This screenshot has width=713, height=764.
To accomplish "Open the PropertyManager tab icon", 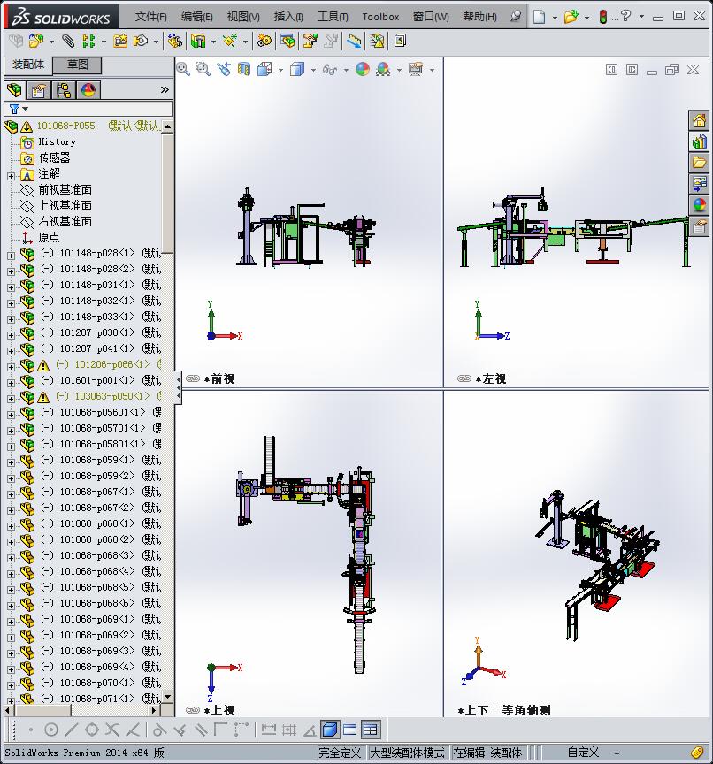I will tap(39, 90).
